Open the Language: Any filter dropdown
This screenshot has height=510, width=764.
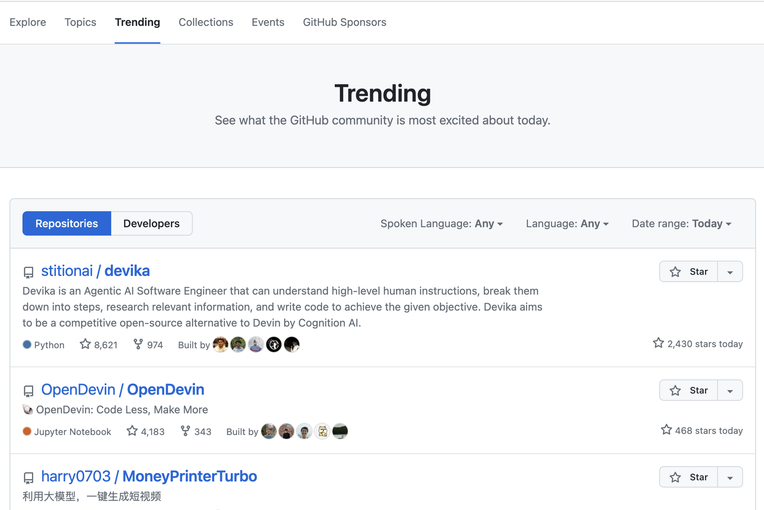[567, 223]
